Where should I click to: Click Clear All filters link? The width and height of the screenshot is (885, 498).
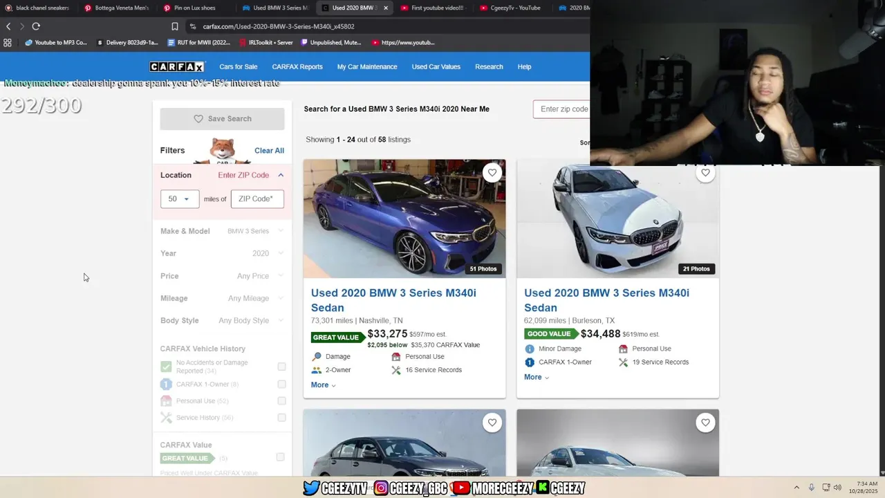[269, 150]
